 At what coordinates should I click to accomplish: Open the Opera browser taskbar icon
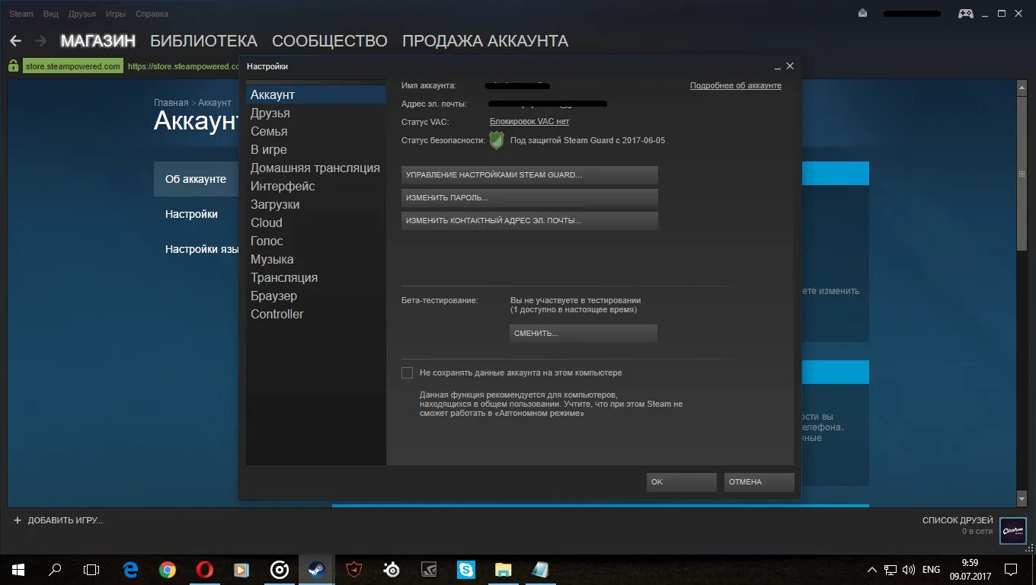click(204, 569)
